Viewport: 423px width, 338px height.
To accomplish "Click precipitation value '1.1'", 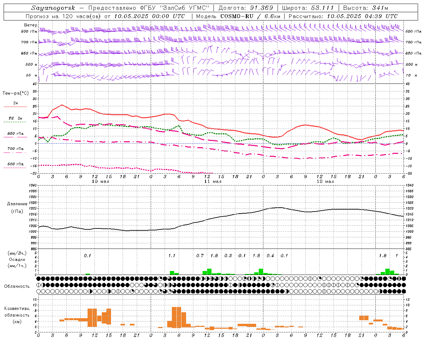I will pyautogui.click(x=172, y=256).
